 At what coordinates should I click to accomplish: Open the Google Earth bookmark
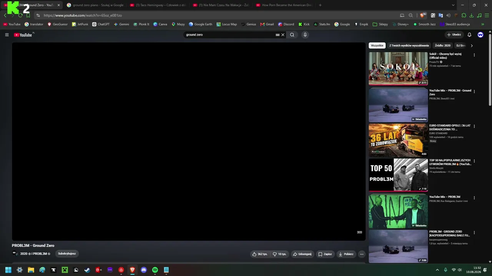click(x=200, y=24)
